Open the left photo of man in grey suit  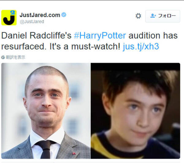point(46,111)
